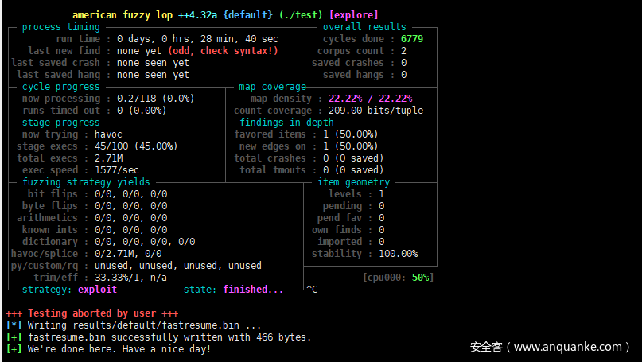
Task: Click the 'own finds' label
Action: (337, 230)
